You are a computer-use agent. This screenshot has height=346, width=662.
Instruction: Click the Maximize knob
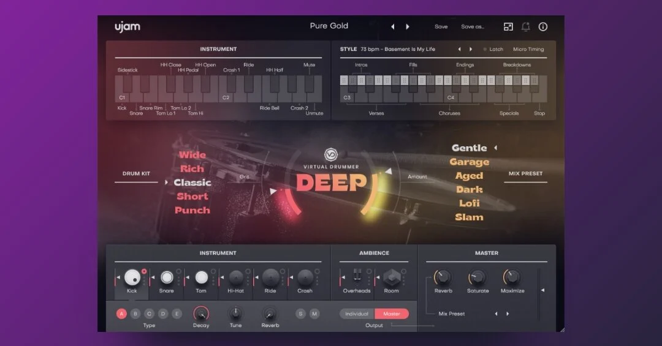(512, 277)
